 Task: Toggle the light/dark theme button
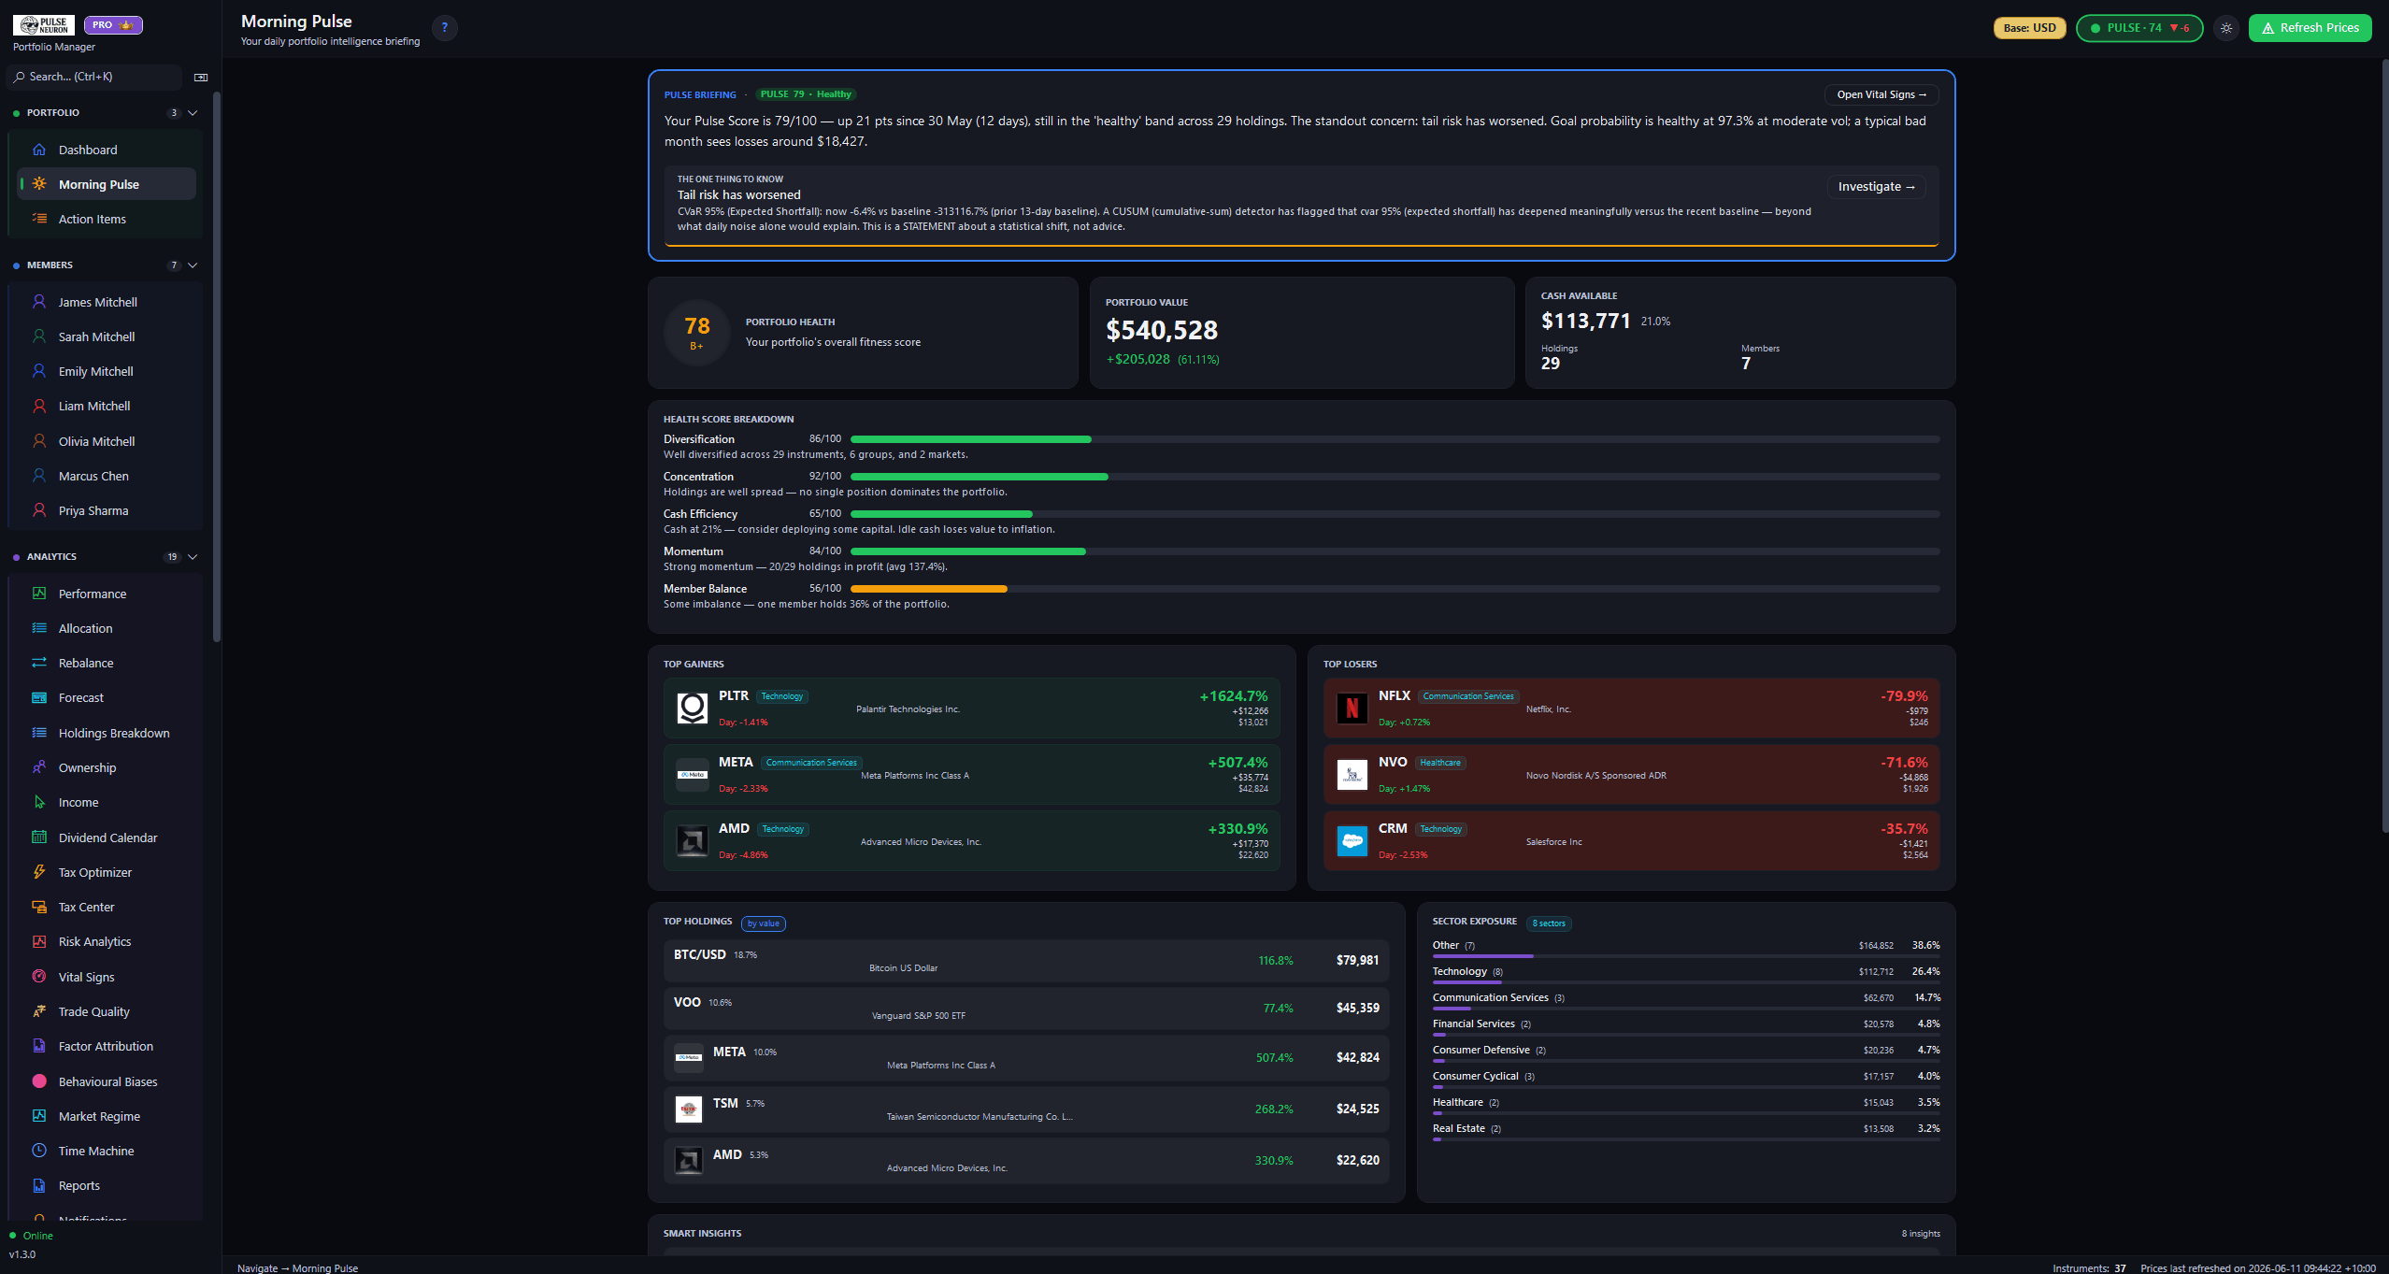[x=2226, y=28]
